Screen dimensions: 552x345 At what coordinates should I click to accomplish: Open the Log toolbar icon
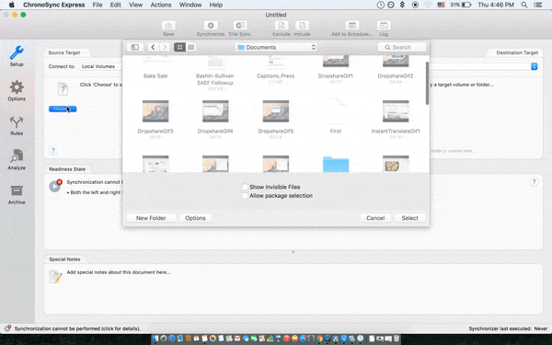(x=384, y=26)
